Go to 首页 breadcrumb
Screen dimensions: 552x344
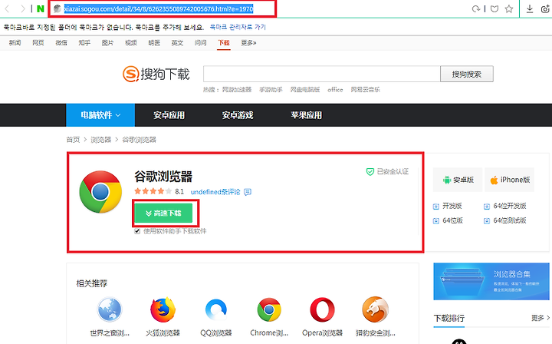click(x=74, y=140)
